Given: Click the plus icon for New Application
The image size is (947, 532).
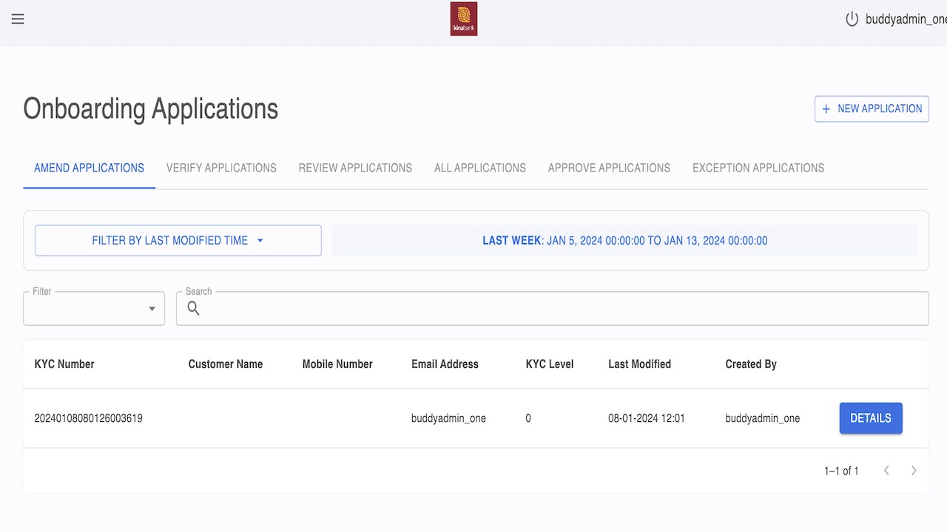Looking at the screenshot, I should (826, 109).
